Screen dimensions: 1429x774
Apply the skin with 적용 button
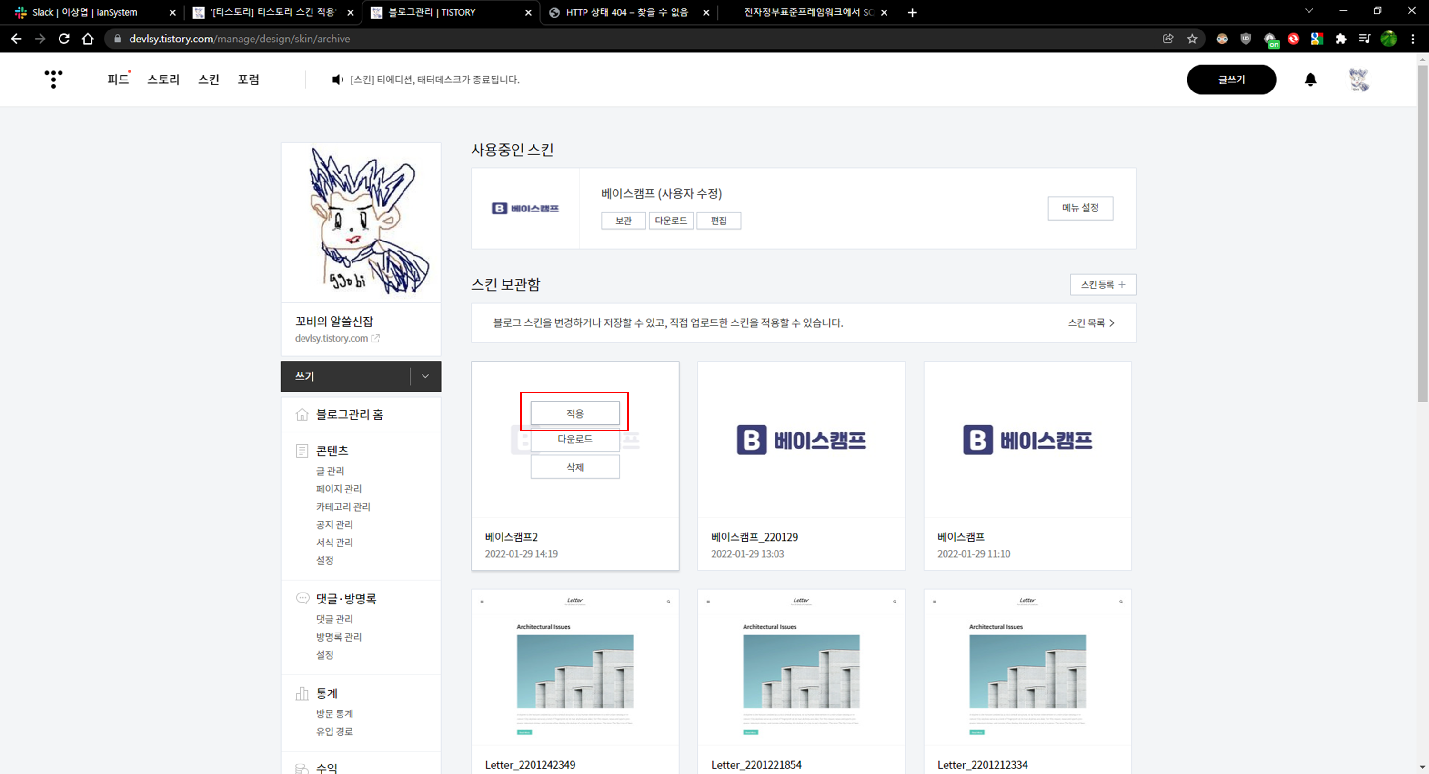575,413
